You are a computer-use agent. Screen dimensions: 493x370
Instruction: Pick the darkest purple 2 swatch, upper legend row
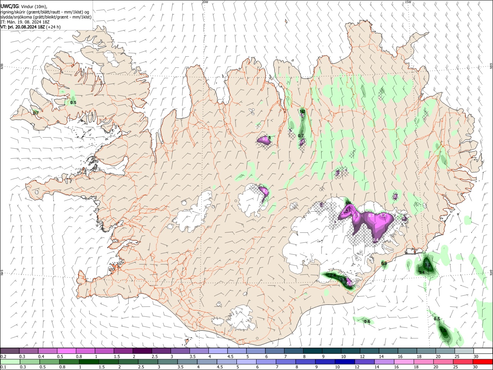(142, 351)
